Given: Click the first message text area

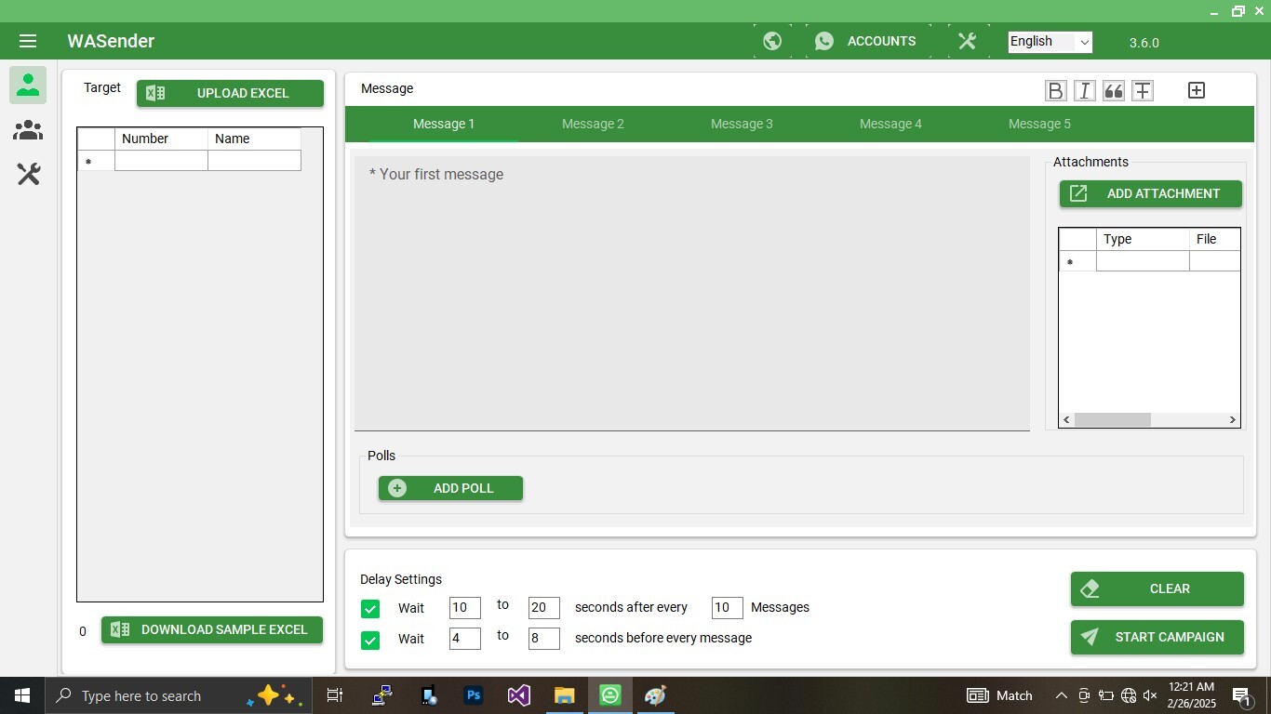Looking at the screenshot, I should (691, 293).
